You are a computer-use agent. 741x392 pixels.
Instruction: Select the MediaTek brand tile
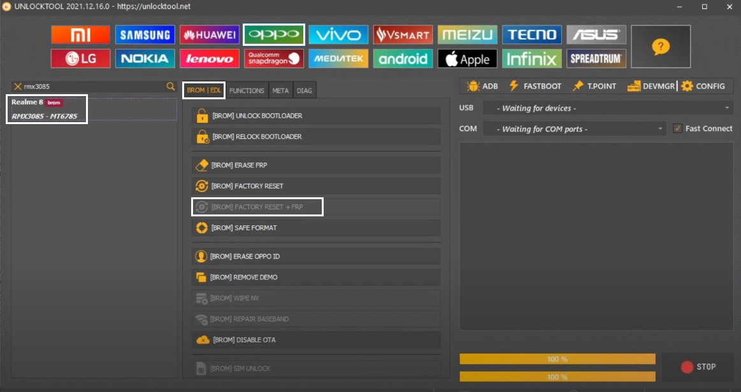pos(338,59)
